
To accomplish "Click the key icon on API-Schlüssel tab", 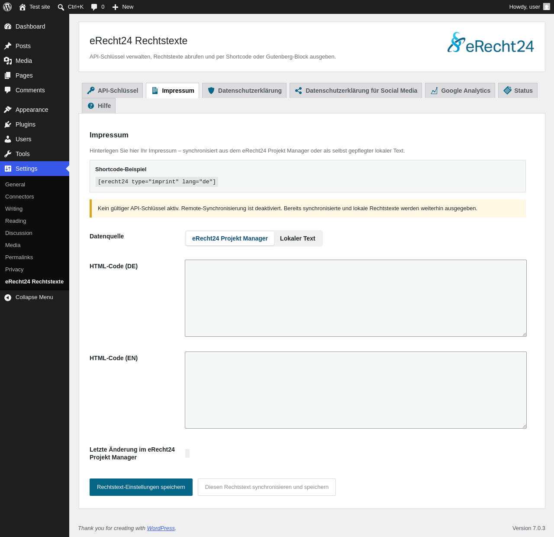I will [91, 91].
